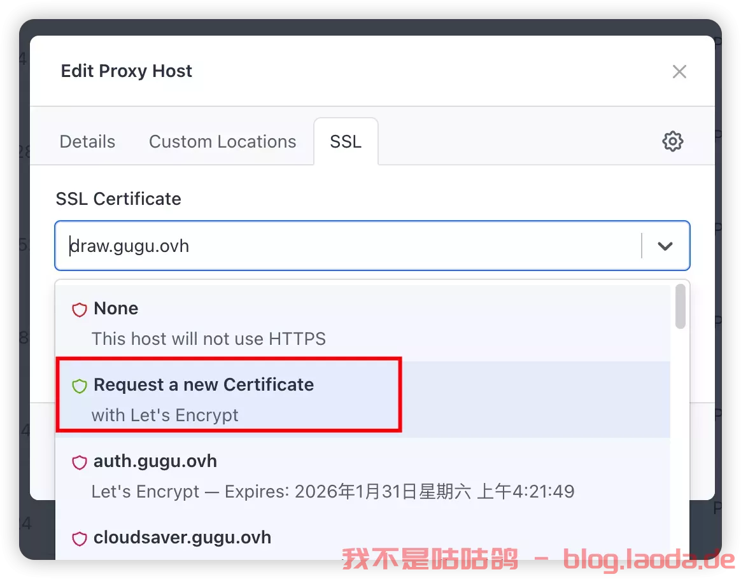Pick the auth.gugu.ovh certificate
The height and width of the screenshot is (579, 741).
155,461
